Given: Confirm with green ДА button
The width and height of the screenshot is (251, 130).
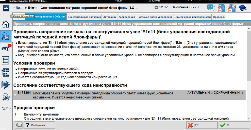Looking at the screenshot, I should coord(234,125).
